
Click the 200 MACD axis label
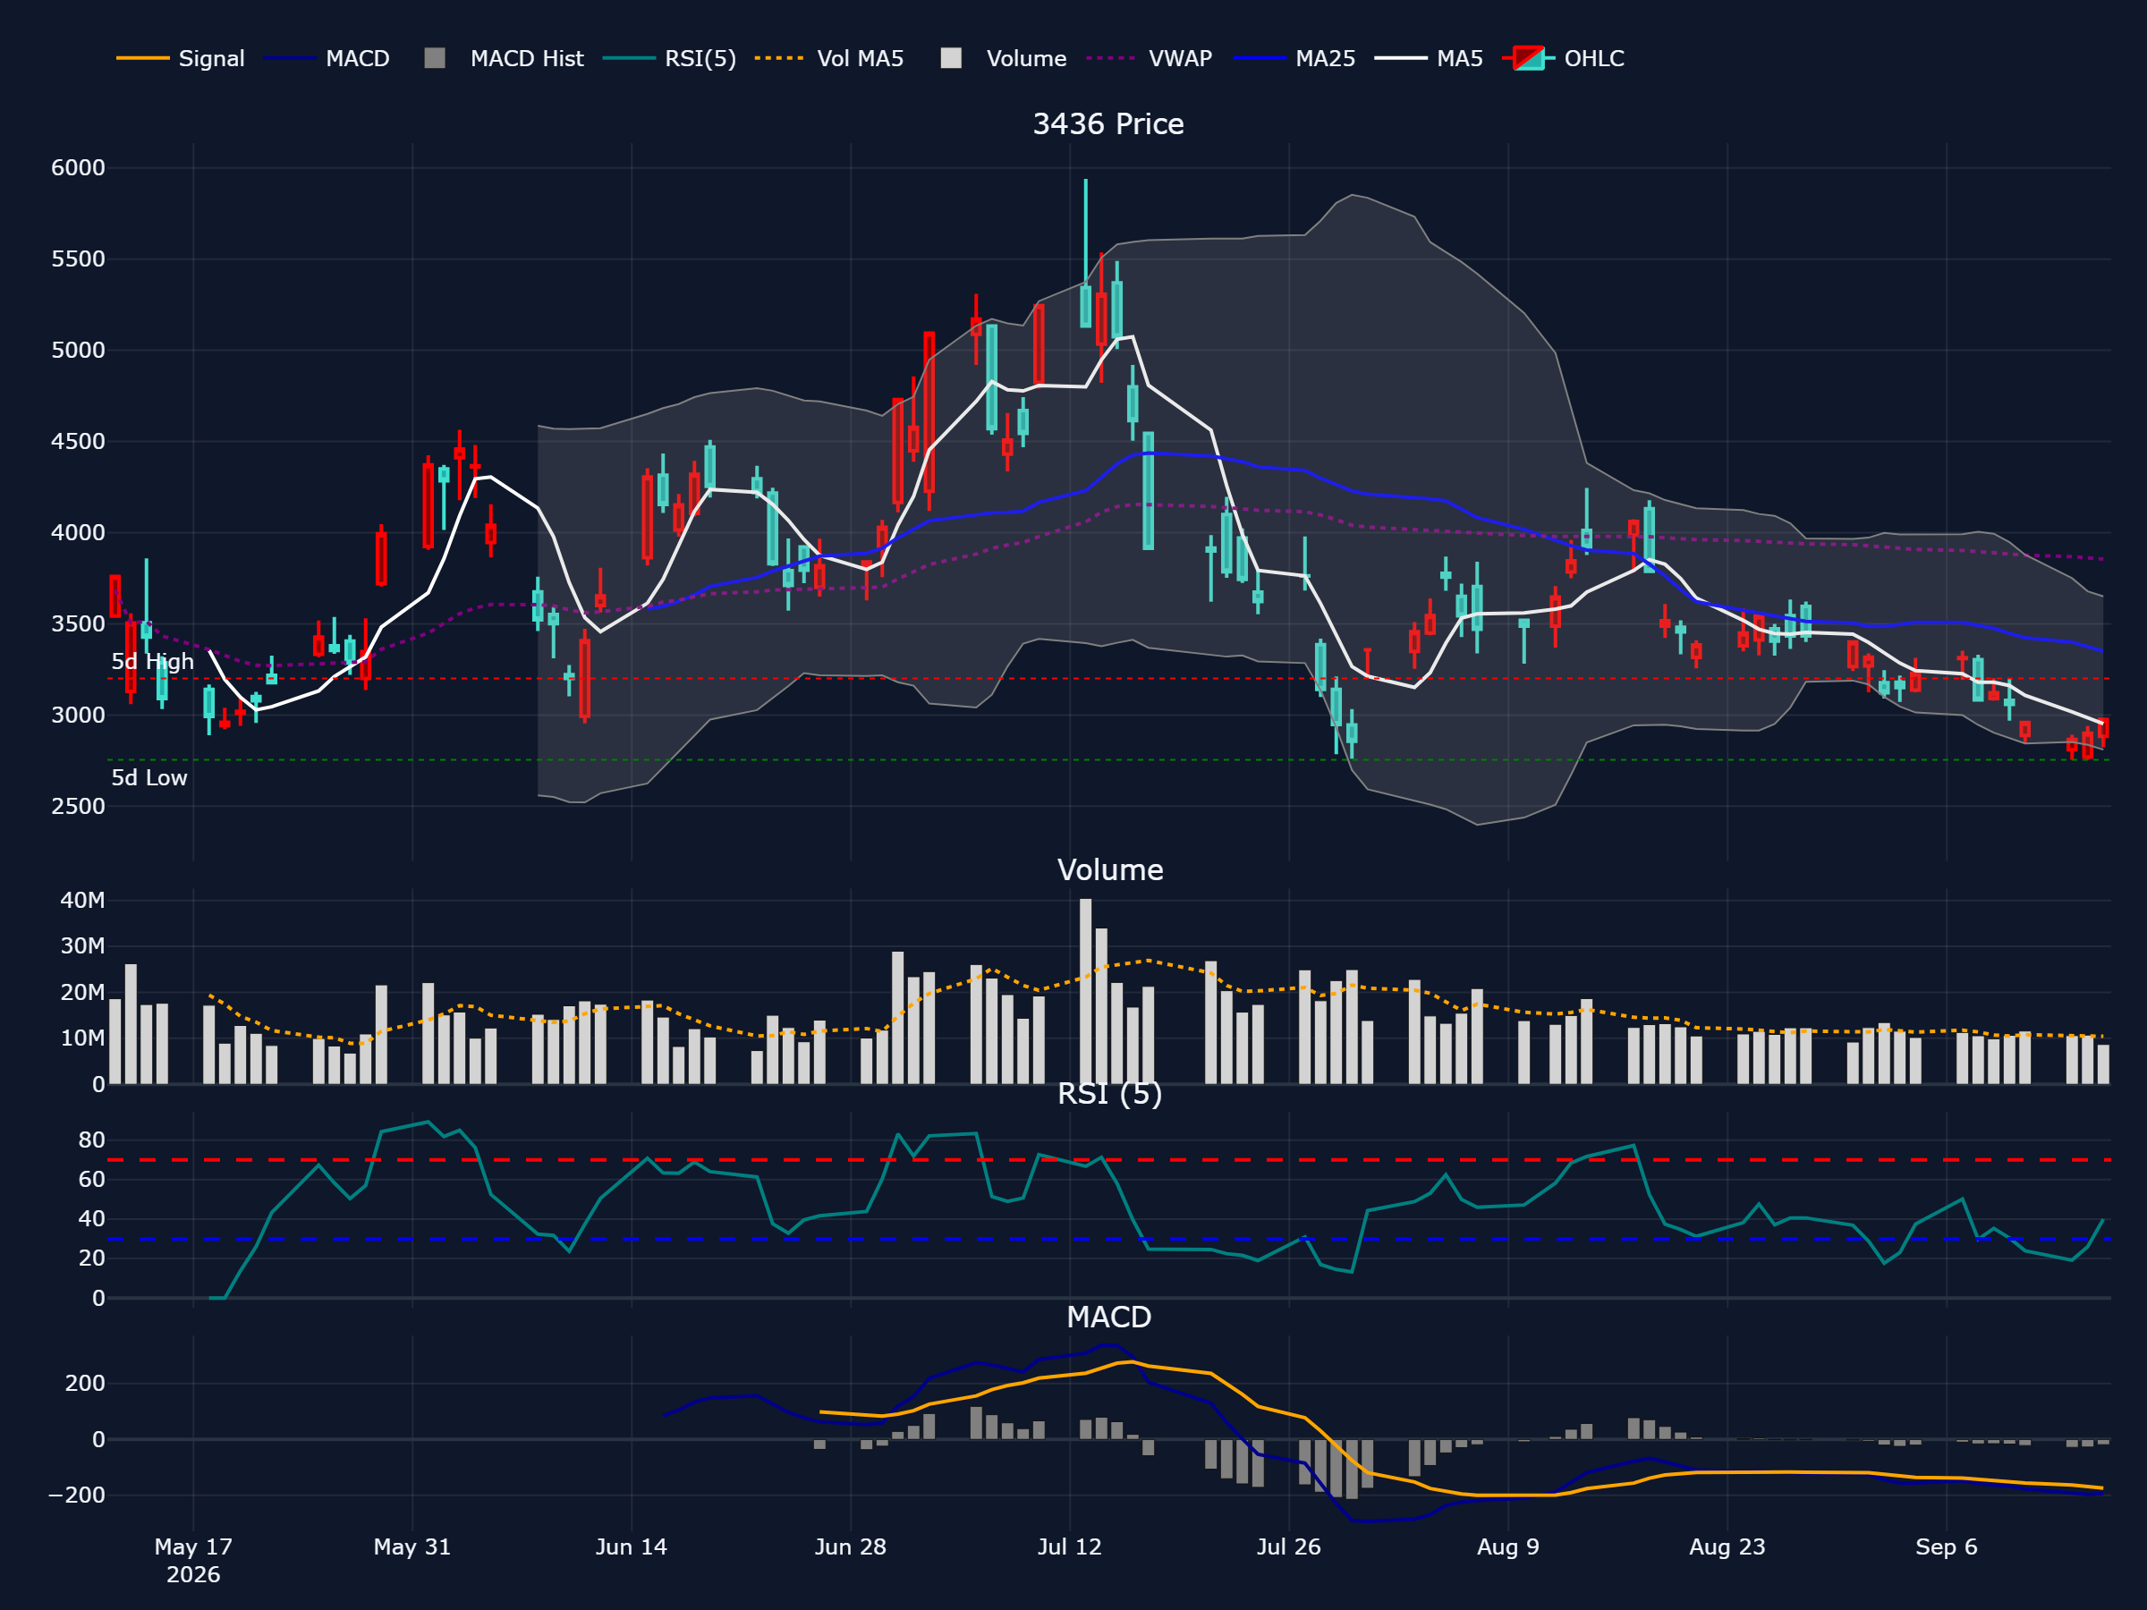click(84, 1384)
